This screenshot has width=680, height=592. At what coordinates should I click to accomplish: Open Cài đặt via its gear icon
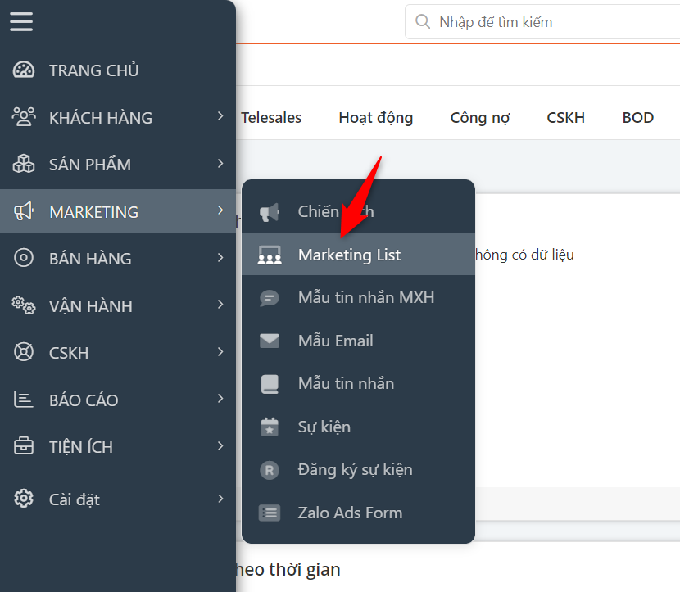pyautogui.click(x=23, y=499)
